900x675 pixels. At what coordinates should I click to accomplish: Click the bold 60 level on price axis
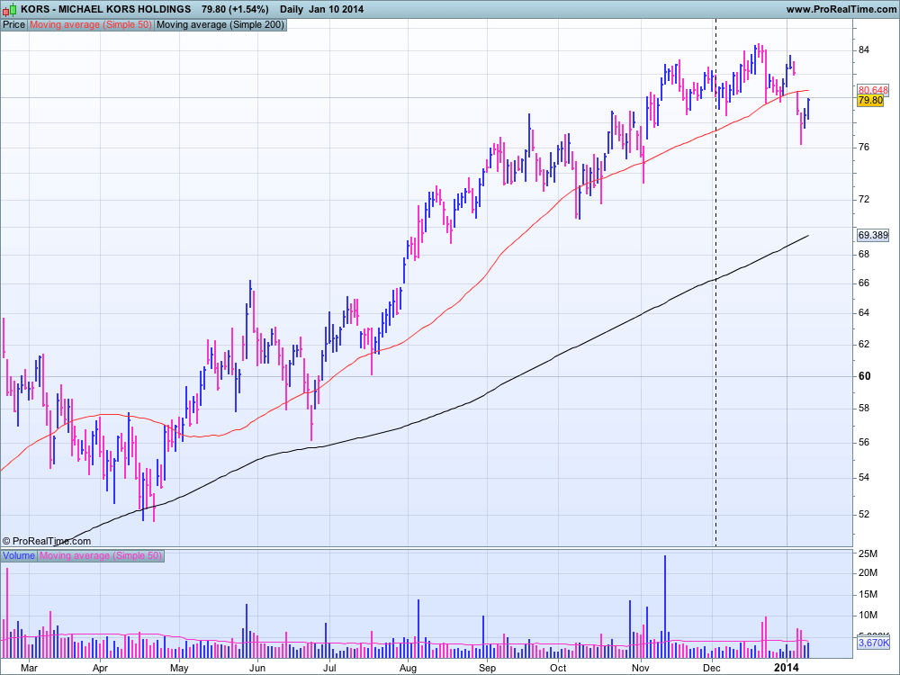(x=863, y=376)
